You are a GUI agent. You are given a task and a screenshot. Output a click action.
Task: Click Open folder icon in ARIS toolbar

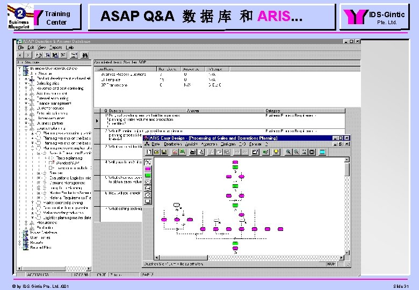pos(157,152)
